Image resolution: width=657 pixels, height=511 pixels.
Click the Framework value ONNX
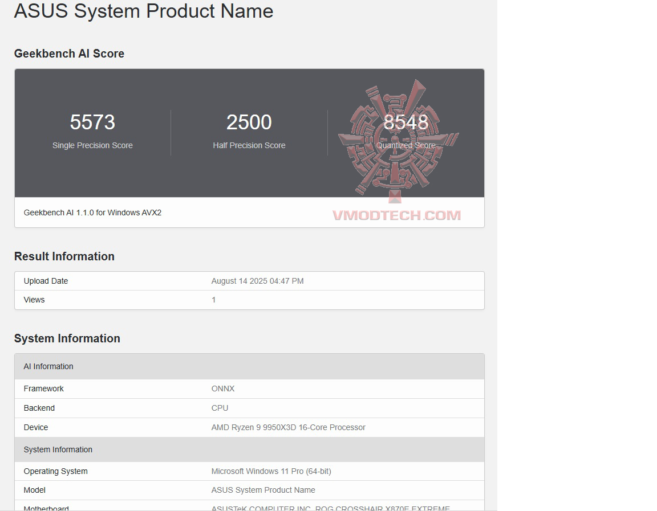(223, 389)
